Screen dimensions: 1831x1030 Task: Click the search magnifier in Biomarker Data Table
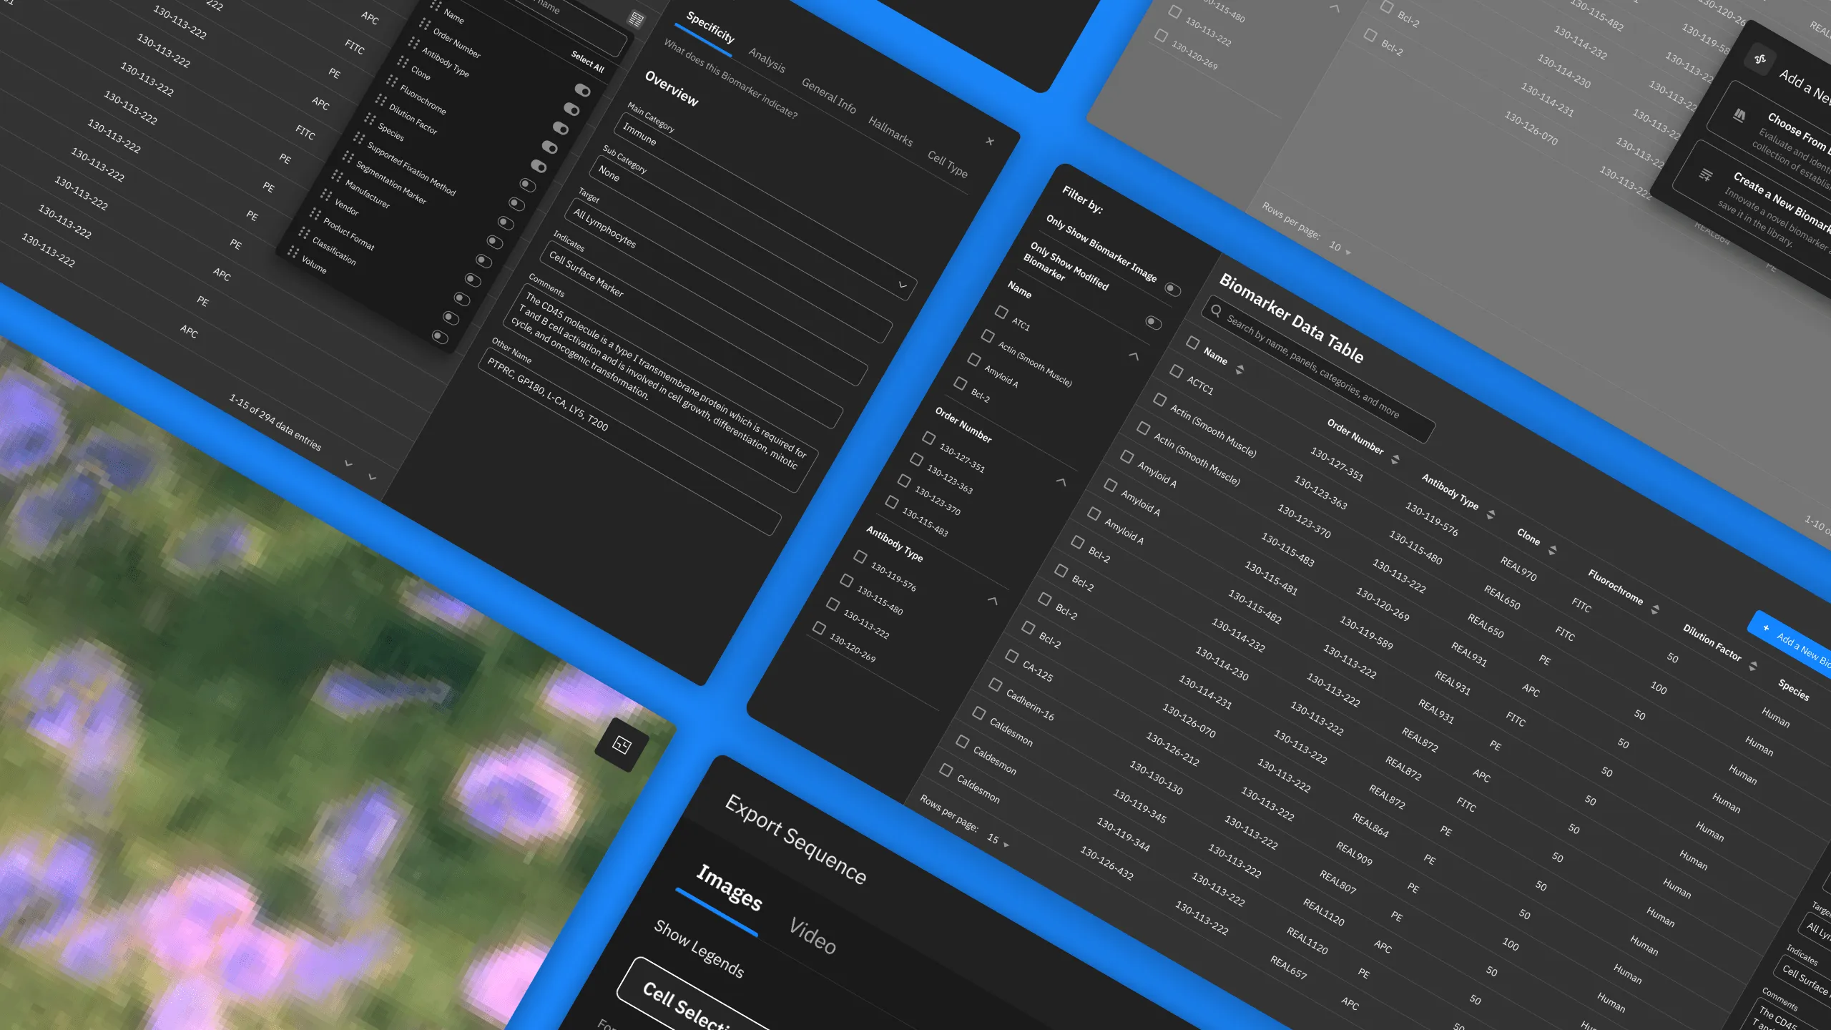click(1216, 310)
